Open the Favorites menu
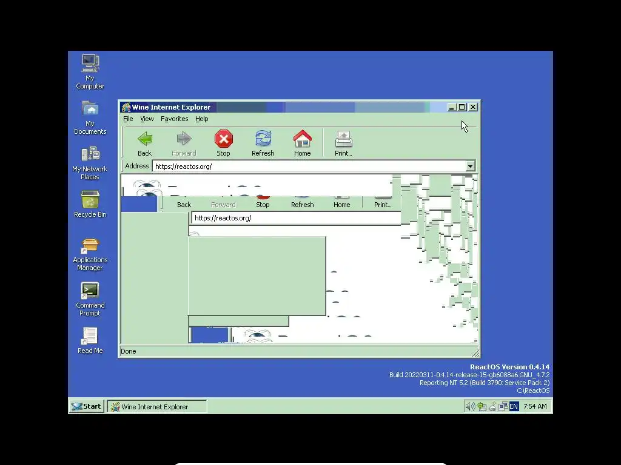The width and height of the screenshot is (621, 465). pyautogui.click(x=174, y=119)
